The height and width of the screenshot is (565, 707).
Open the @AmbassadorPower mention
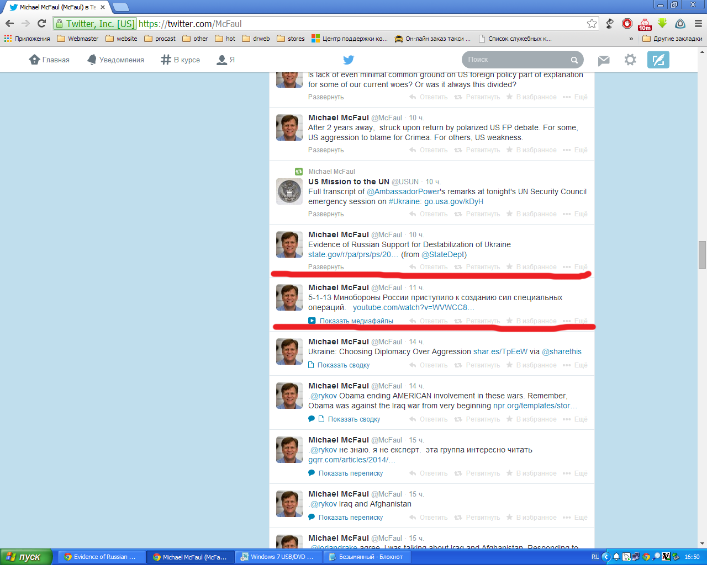pos(404,191)
